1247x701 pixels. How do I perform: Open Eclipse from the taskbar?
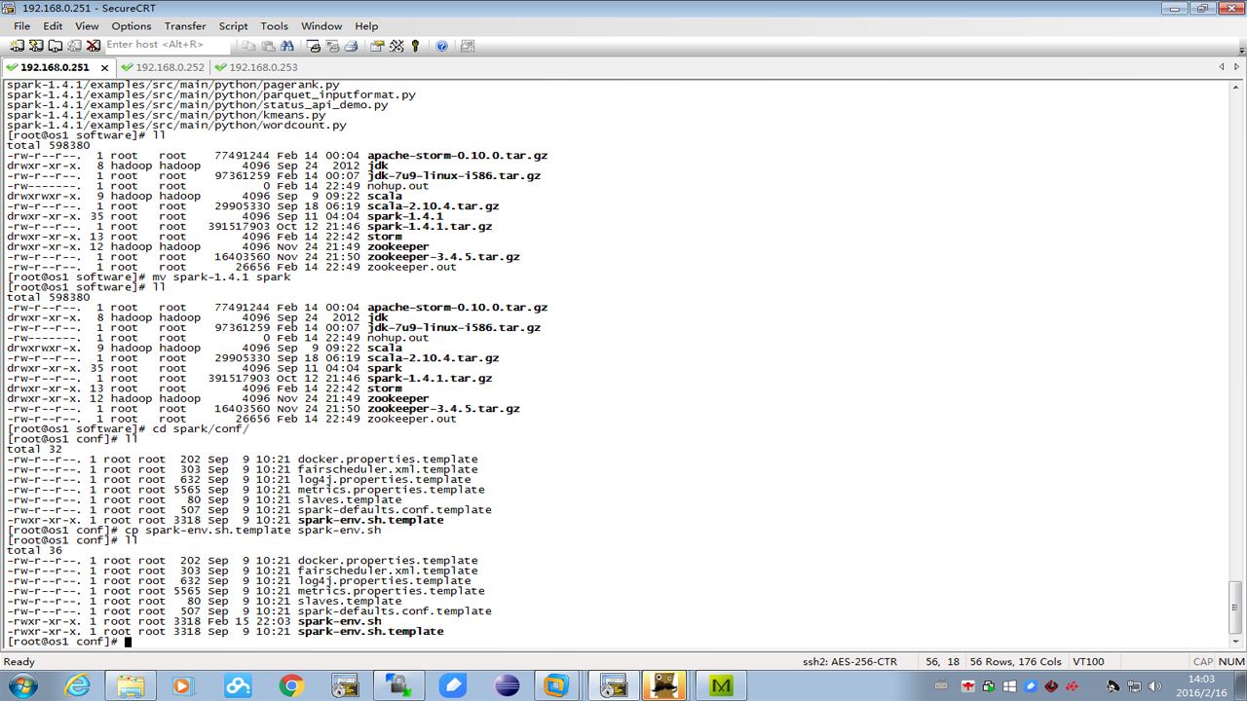tap(507, 685)
